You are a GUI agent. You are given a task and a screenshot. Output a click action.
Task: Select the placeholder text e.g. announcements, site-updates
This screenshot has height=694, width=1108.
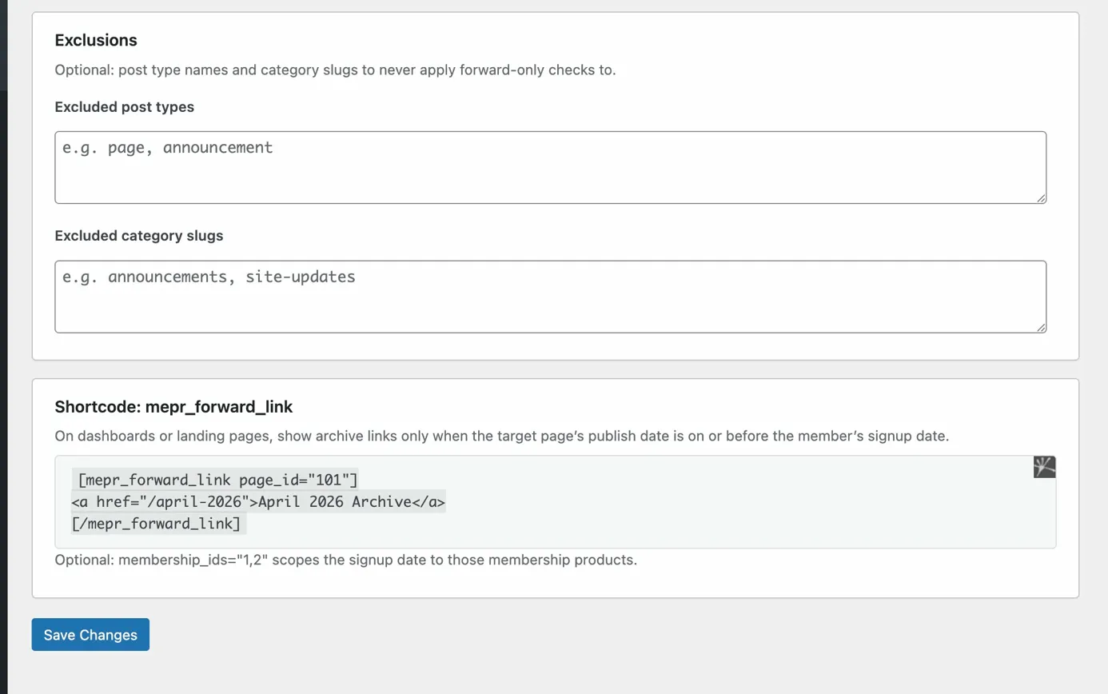[208, 277]
